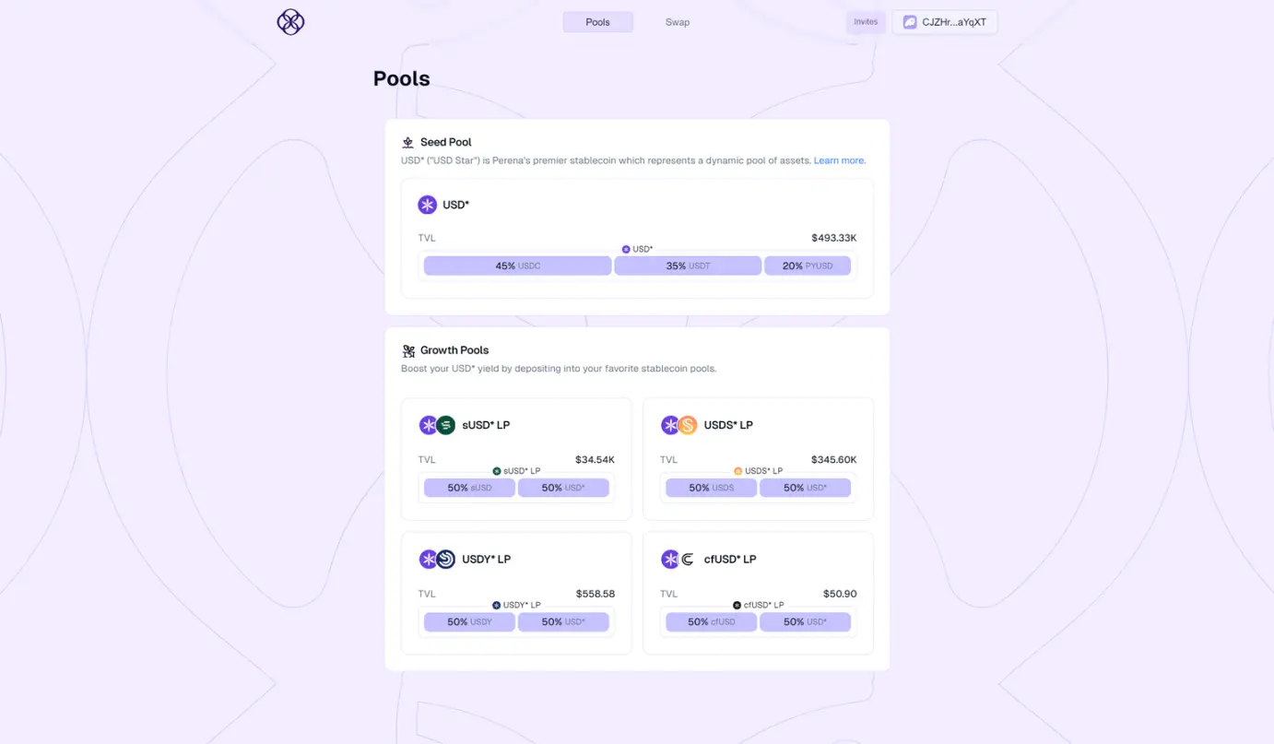This screenshot has width=1274, height=744.
Task: Click the 20% PYUSD allocation segment
Action: pyautogui.click(x=808, y=266)
